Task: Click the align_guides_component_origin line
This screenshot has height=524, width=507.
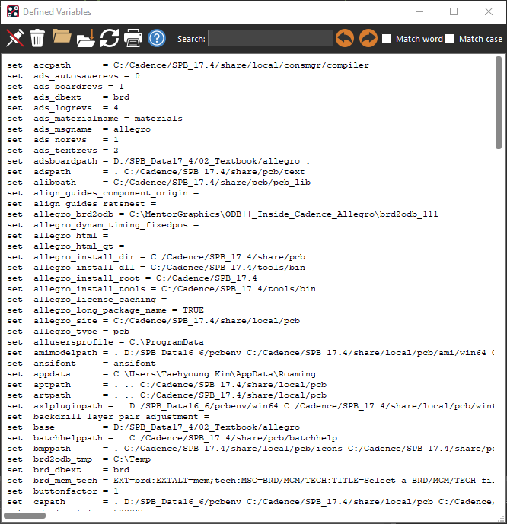Action: coord(103,193)
